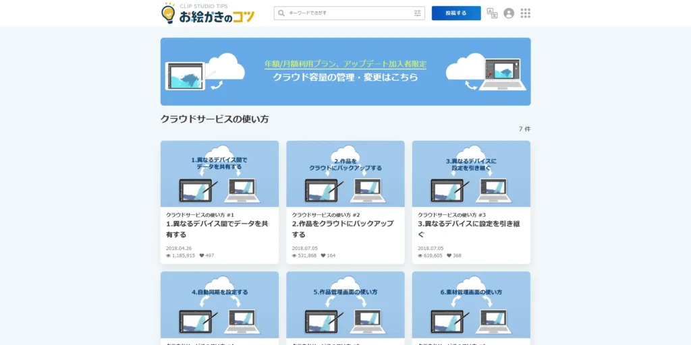Click the クラウドサービスの使い方 page heading
Image resolution: width=691 pixels, height=345 pixels.
(x=215, y=119)
